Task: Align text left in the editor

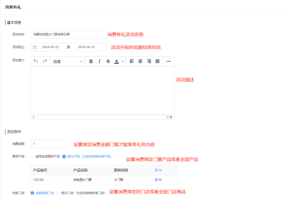Action: point(132,61)
